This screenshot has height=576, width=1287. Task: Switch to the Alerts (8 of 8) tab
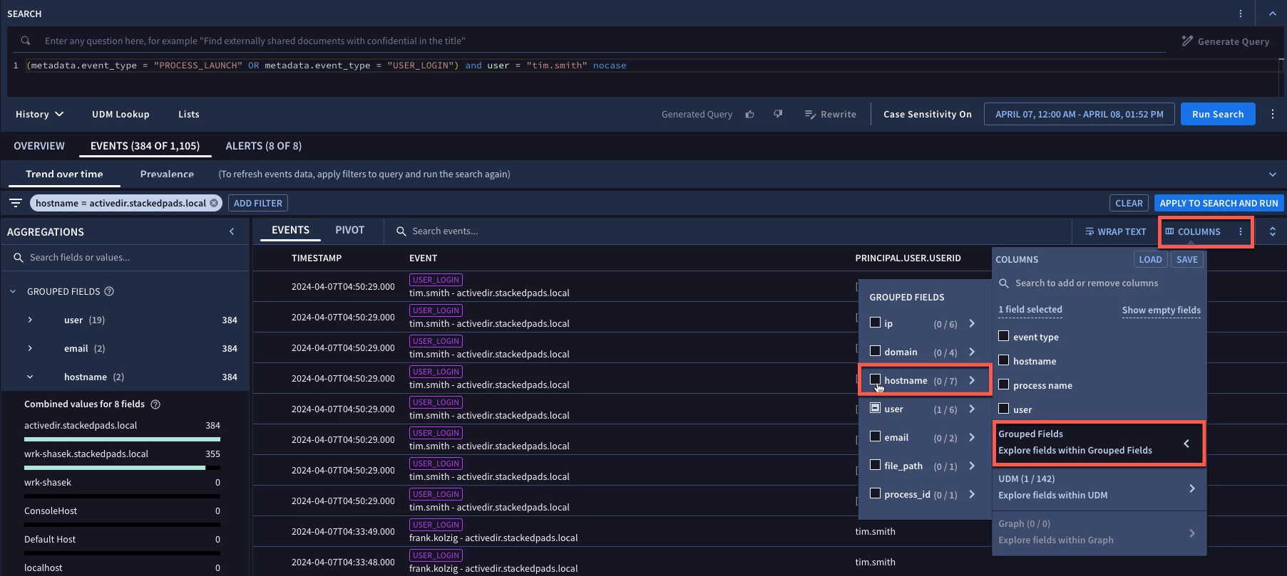coord(264,146)
